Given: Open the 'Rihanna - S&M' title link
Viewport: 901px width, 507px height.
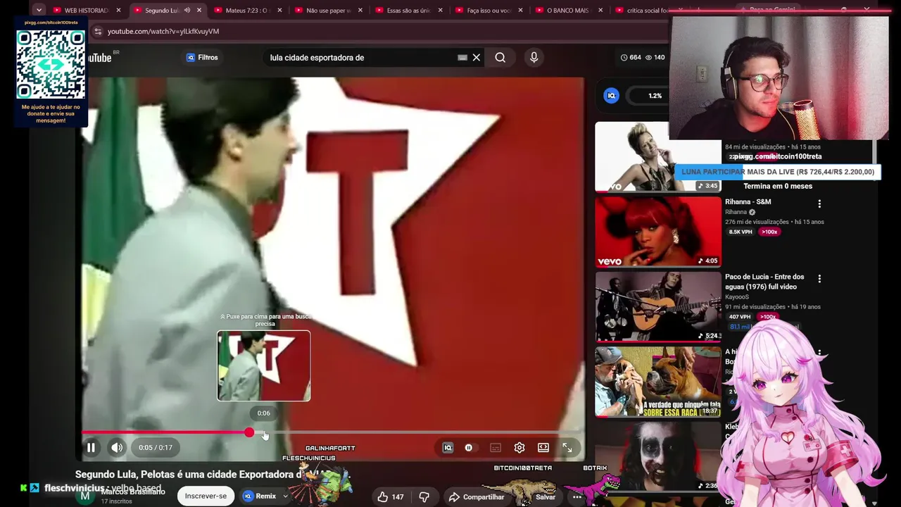Looking at the screenshot, I should [748, 202].
